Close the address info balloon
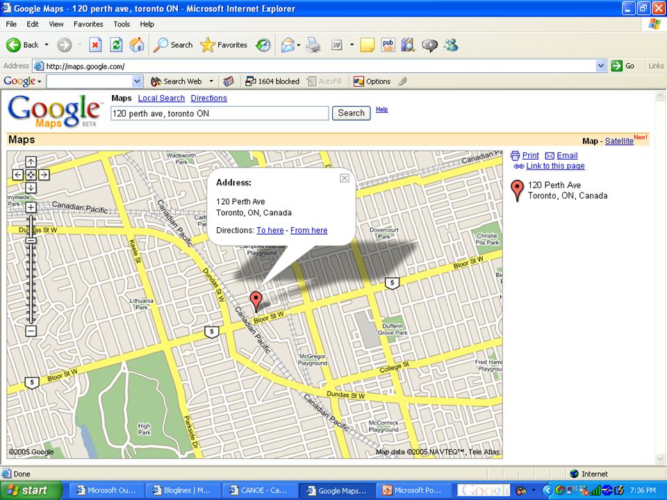 click(345, 178)
